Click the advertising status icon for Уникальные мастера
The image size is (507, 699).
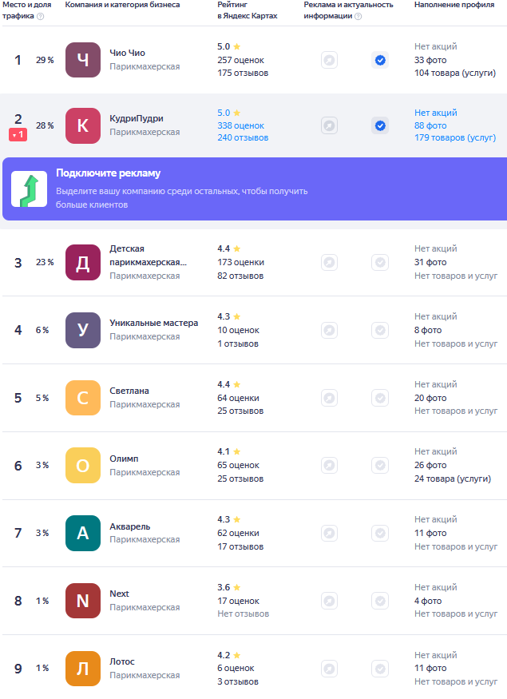pos(329,331)
